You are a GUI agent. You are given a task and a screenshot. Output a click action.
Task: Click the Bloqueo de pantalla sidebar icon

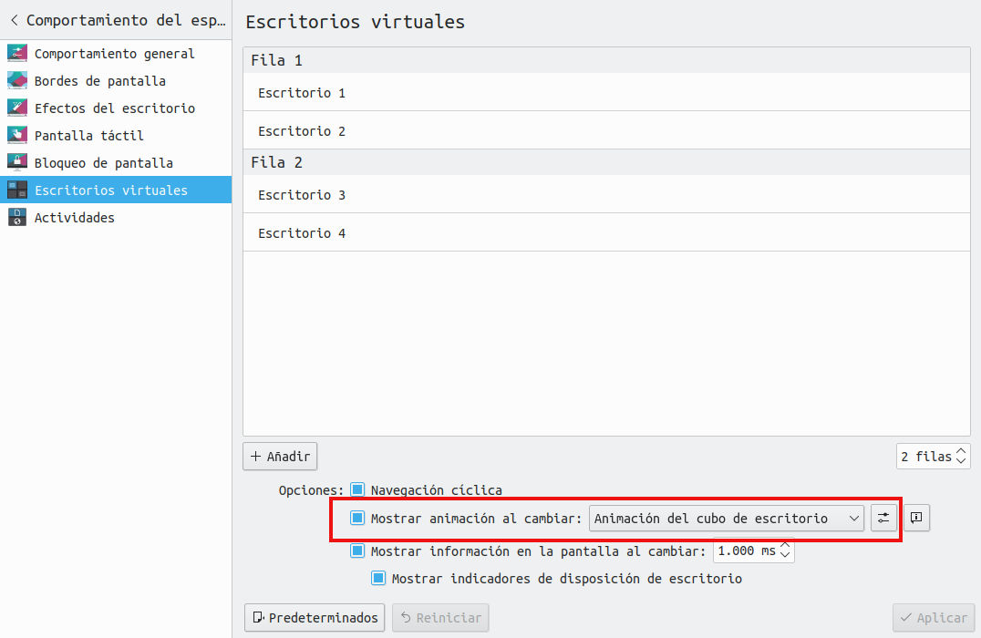(x=17, y=162)
